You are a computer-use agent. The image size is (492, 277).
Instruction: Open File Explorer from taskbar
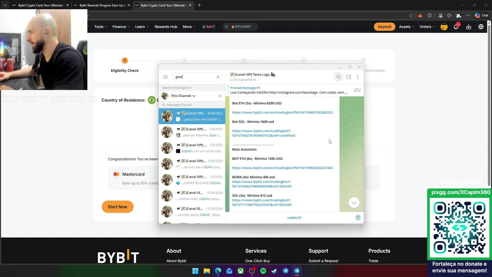(206, 271)
